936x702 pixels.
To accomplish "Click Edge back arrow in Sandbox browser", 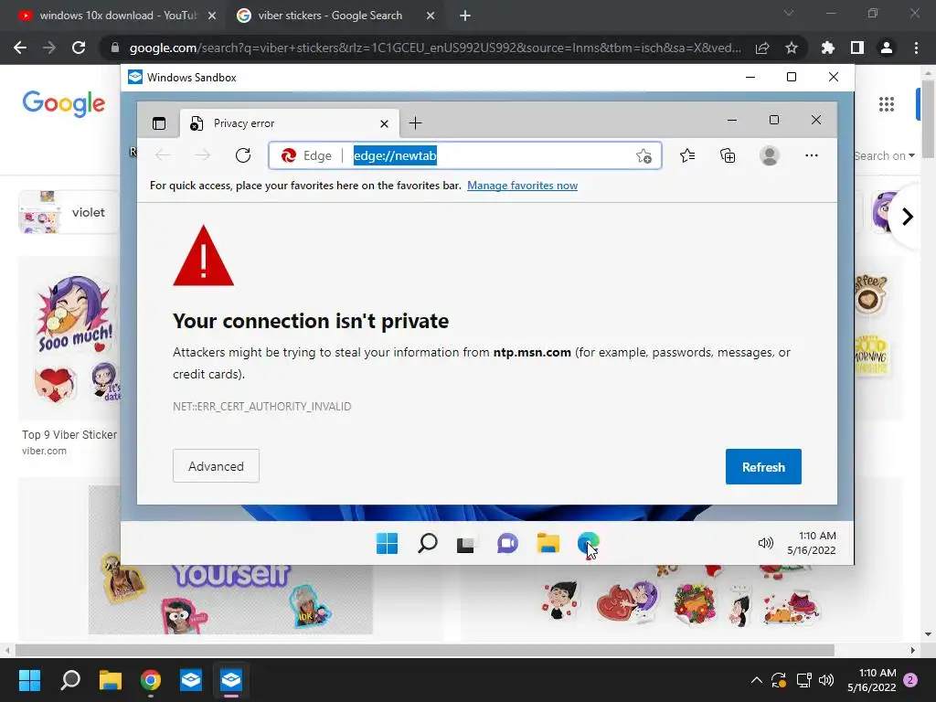I will pyautogui.click(x=163, y=155).
